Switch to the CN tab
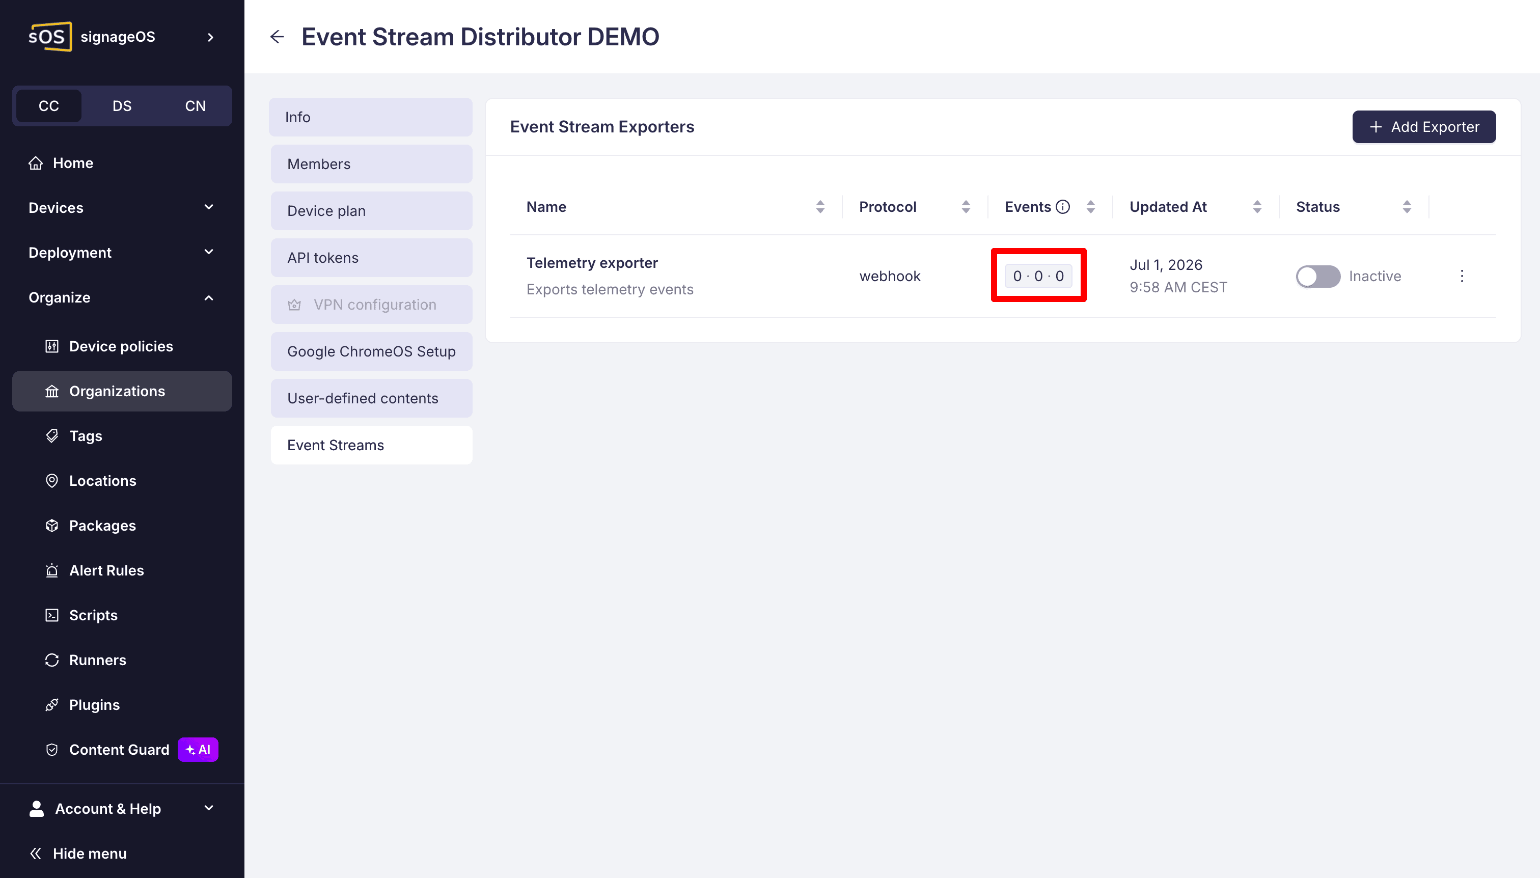Image resolution: width=1540 pixels, height=878 pixels. tap(196, 105)
